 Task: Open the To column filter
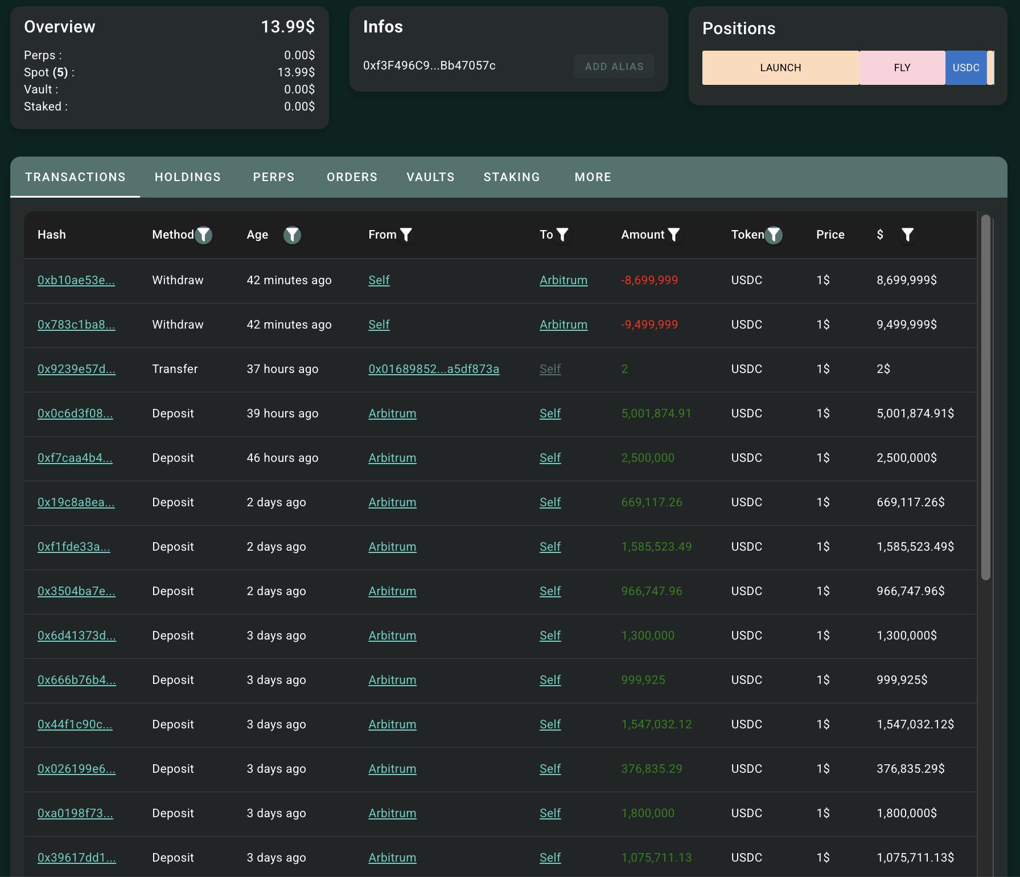(562, 235)
